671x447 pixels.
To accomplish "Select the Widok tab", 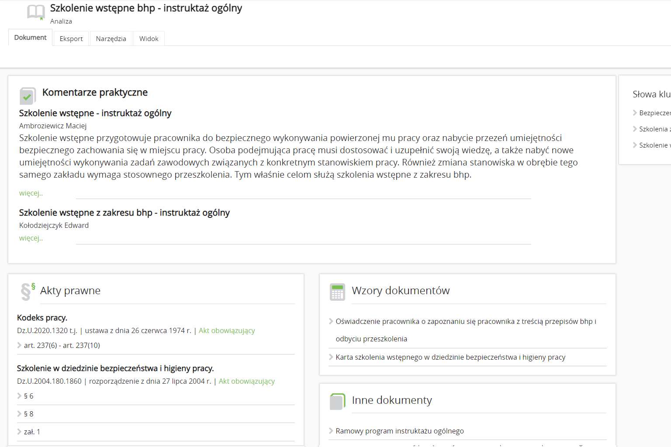I will [149, 39].
